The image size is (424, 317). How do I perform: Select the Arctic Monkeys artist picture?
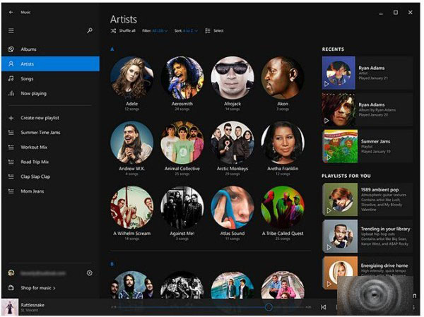tap(232, 143)
